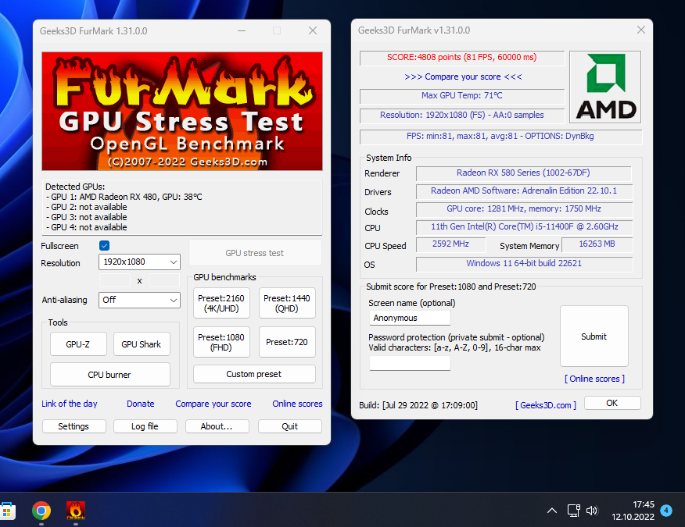Screen dimensions: 685x527
Task: Run Preset:2160 (4K/UHD) benchmark
Action: 221,303
